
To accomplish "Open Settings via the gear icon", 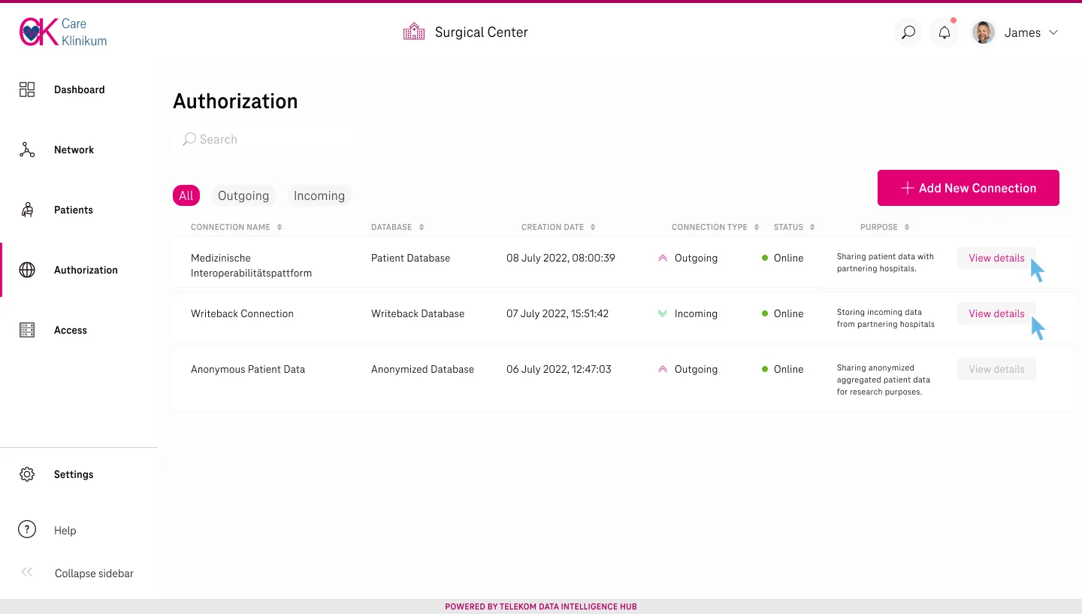I will [27, 474].
